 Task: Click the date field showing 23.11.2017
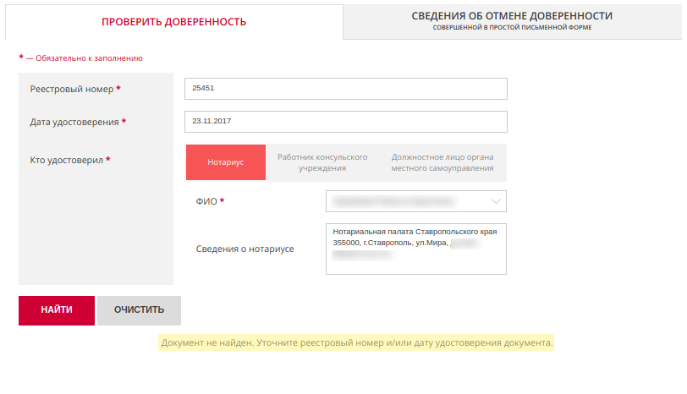346,122
